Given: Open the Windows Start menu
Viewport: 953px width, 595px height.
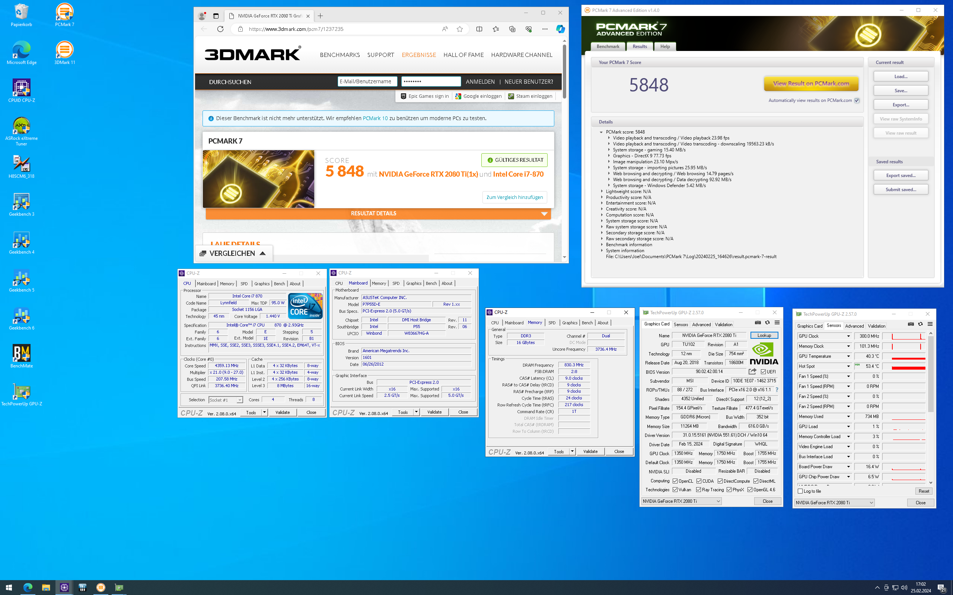Looking at the screenshot, I should [x=9, y=588].
